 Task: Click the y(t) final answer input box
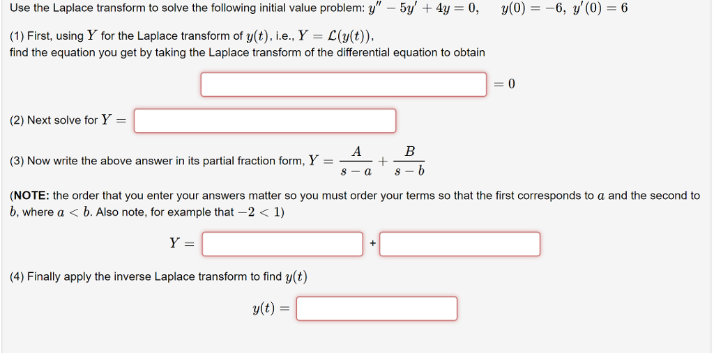377,308
